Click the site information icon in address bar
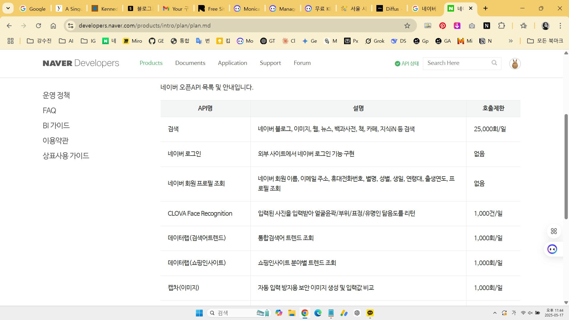This screenshot has height=320, width=569. pyautogui.click(x=71, y=26)
